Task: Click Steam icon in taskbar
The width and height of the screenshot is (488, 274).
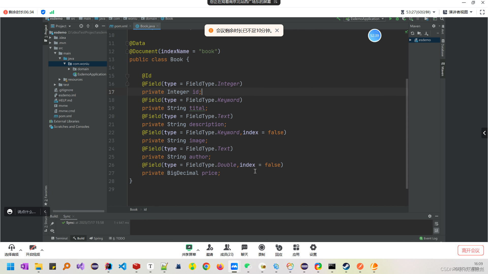Action: coord(346,266)
